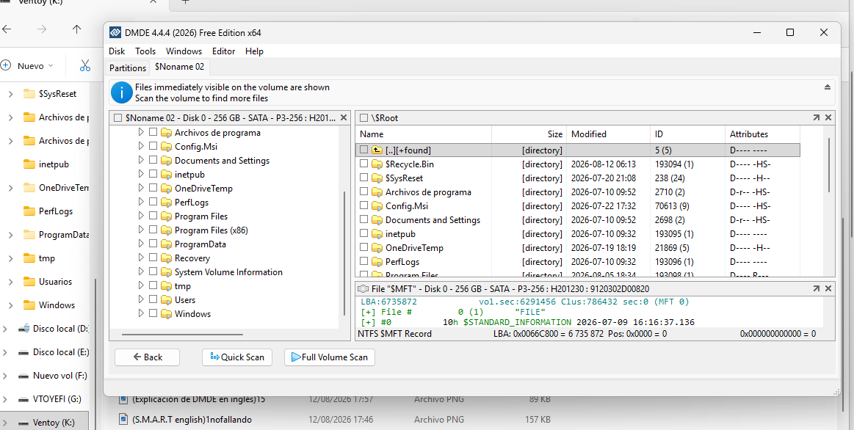Click the file list vertical scrollbar
The width and height of the screenshot is (854, 430).
click(828, 165)
